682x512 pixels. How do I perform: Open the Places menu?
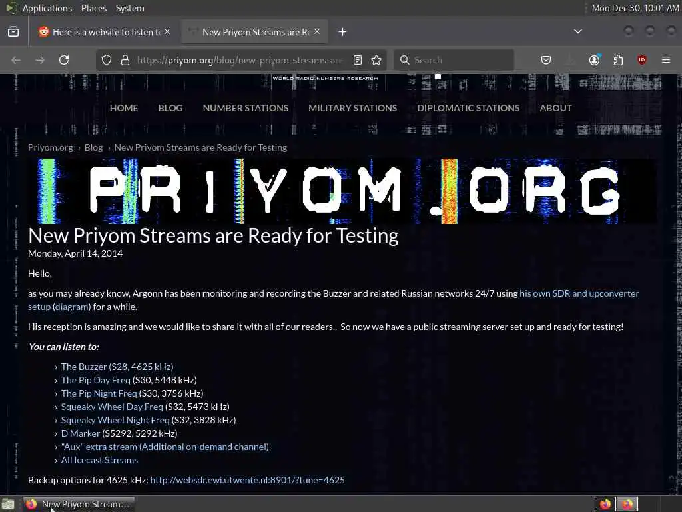(94, 8)
